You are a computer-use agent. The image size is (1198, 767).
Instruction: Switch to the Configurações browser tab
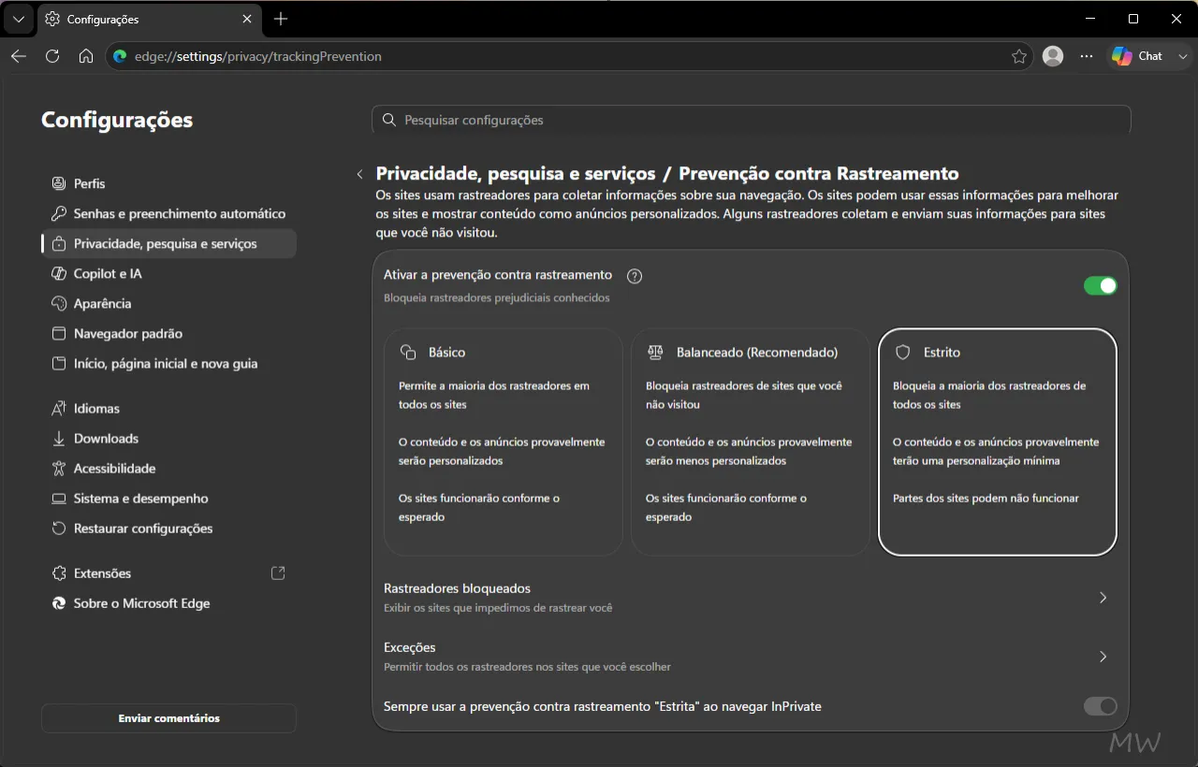[150, 19]
